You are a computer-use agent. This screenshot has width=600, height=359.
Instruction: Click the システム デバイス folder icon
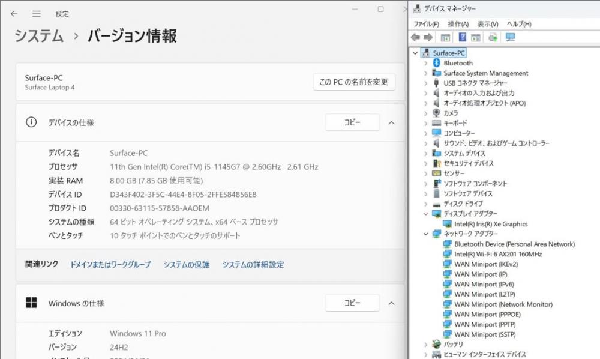click(x=437, y=153)
